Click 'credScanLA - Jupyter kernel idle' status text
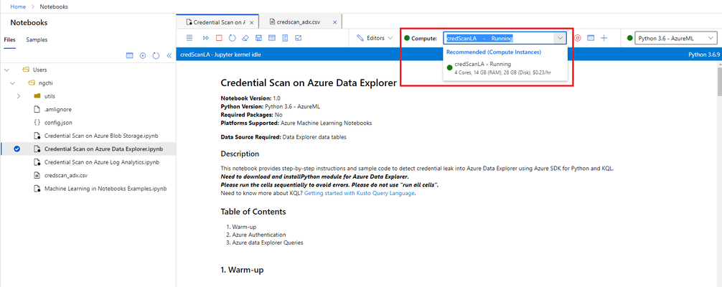Viewport: 722px width, 287px height. [221, 55]
